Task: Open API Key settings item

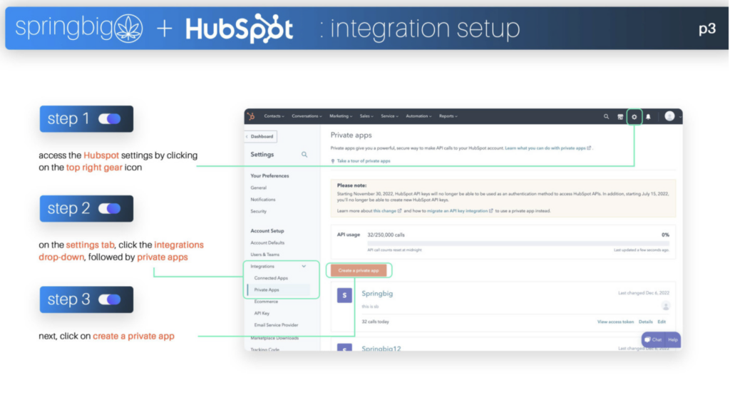Action: click(262, 313)
